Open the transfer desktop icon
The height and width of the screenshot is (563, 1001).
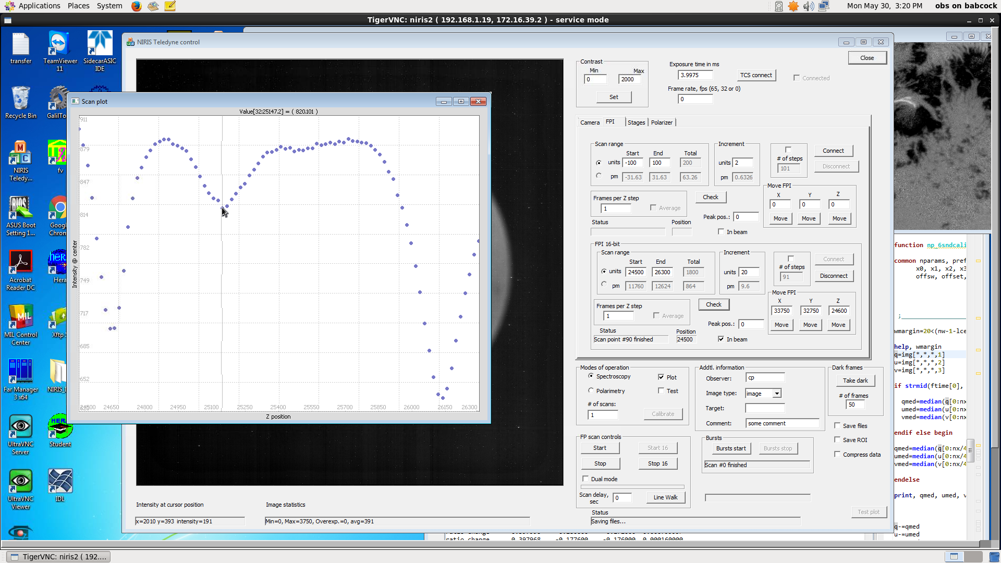click(x=21, y=48)
